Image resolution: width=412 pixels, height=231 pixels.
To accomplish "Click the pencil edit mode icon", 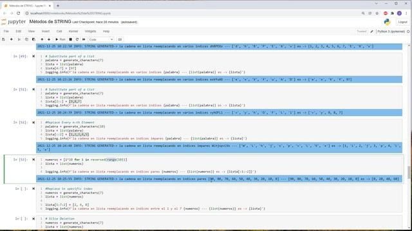I will (372, 31).
